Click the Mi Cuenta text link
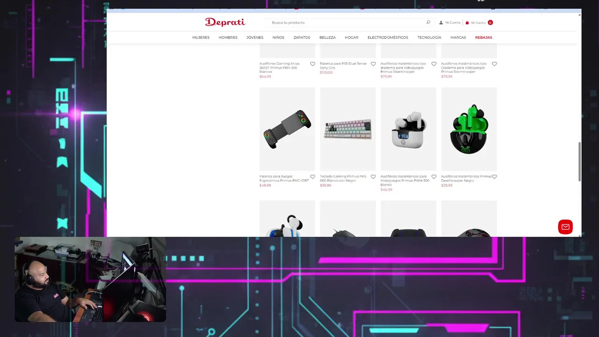This screenshot has width=599, height=337. coord(453,22)
